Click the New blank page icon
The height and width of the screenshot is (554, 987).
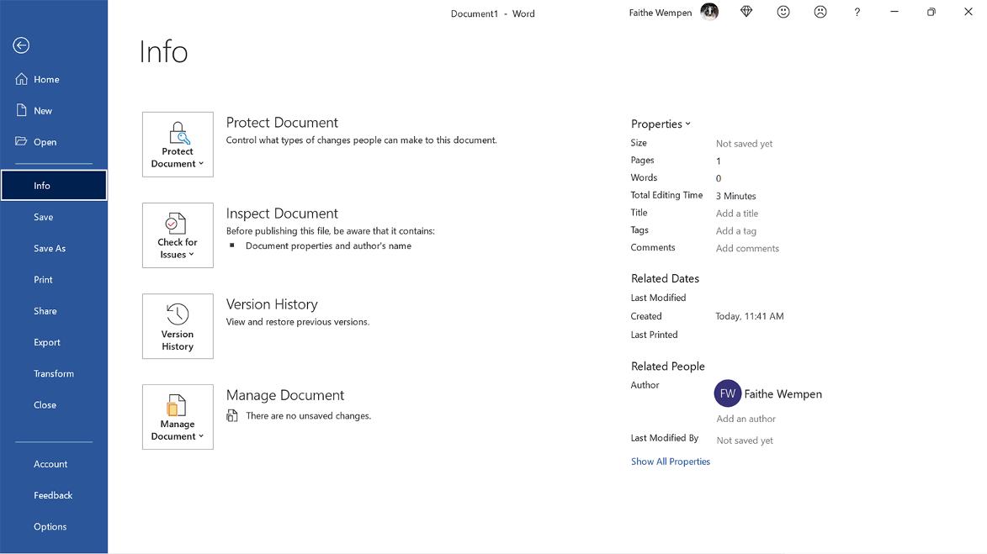[x=21, y=110]
